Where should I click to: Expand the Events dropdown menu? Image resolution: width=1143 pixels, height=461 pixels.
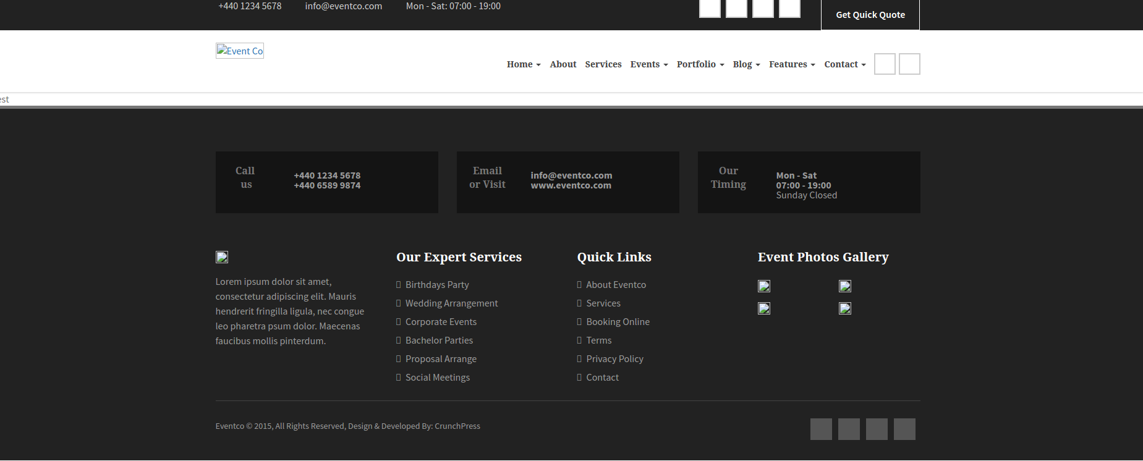[x=649, y=64]
